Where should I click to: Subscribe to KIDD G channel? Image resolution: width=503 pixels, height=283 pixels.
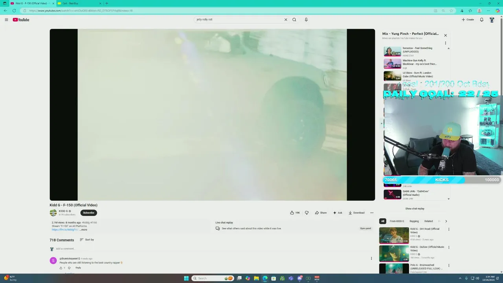click(x=88, y=213)
